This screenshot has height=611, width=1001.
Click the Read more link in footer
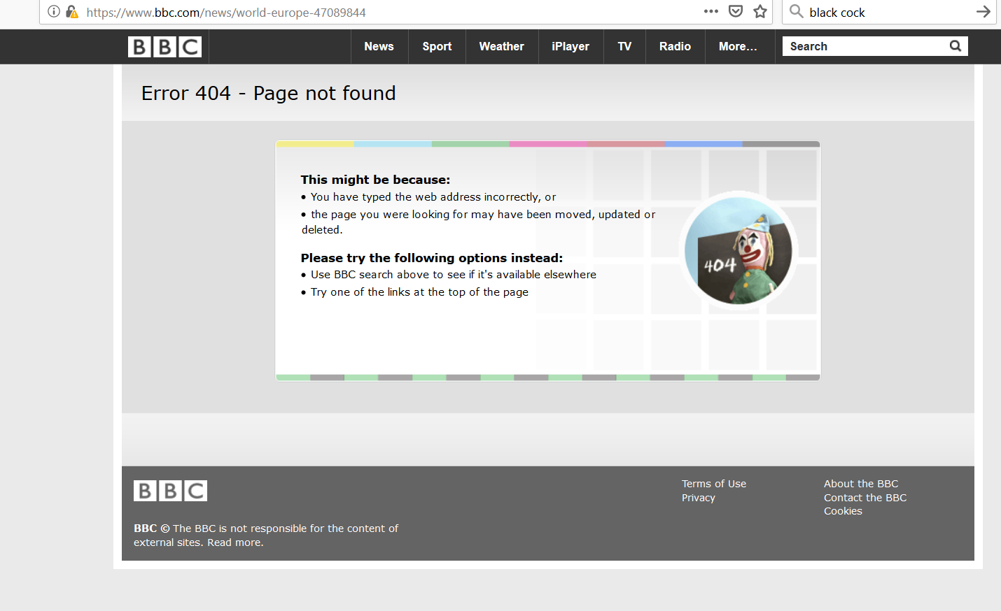click(x=235, y=542)
